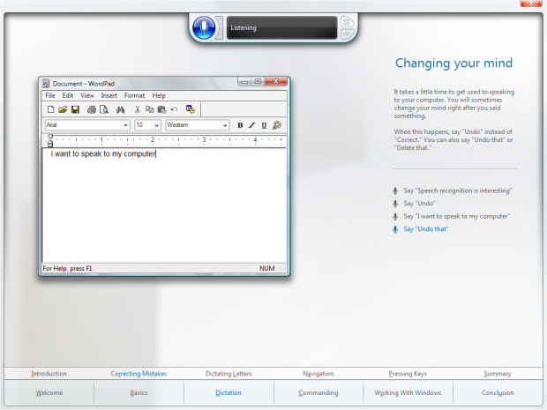547x410 pixels.
Task: Toggle Italic formatting button
Action: coord(251,125)
